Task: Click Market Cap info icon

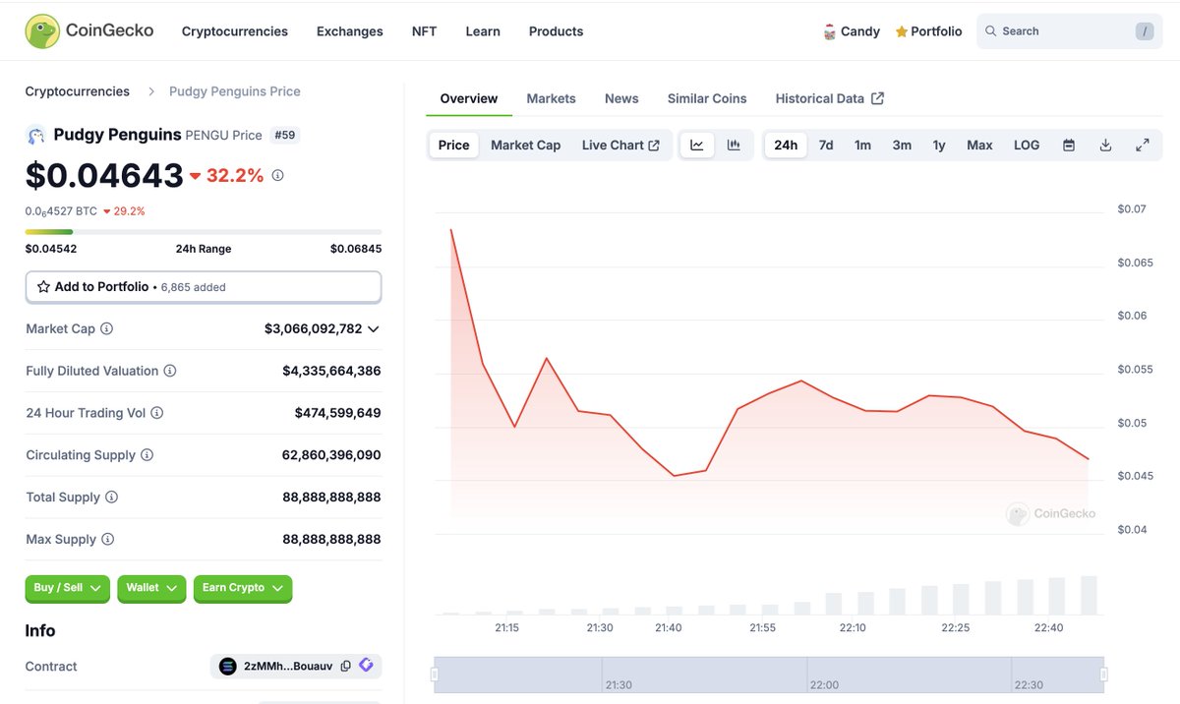Action: click(x=106, y=329)
